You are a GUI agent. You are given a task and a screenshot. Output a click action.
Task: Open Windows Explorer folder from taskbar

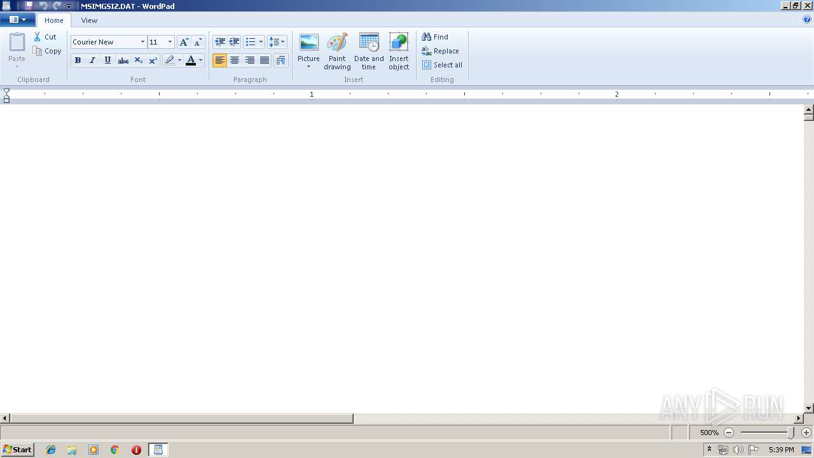(x=72, y=450)
